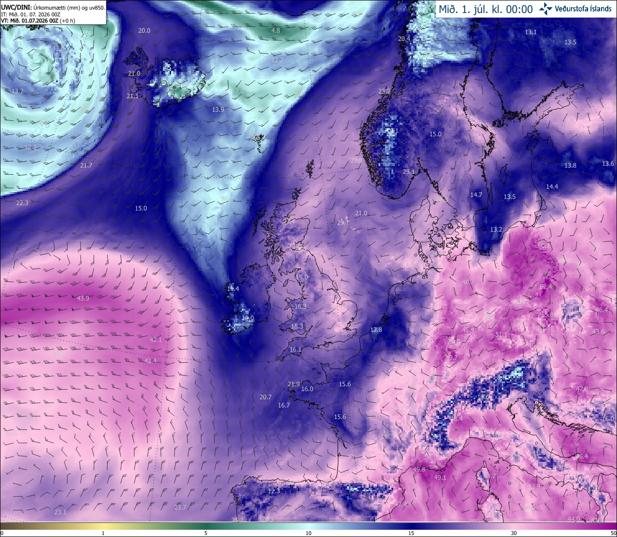Click the 29.7 value in the North Sea
The width and height of the screenshot is (617, 537).
[x=343, y=223]
